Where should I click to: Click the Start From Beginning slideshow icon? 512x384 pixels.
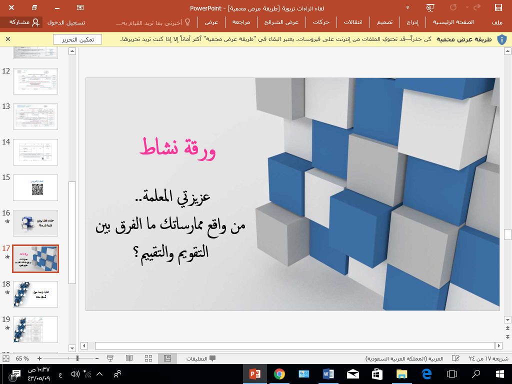(x=429, y=7)
